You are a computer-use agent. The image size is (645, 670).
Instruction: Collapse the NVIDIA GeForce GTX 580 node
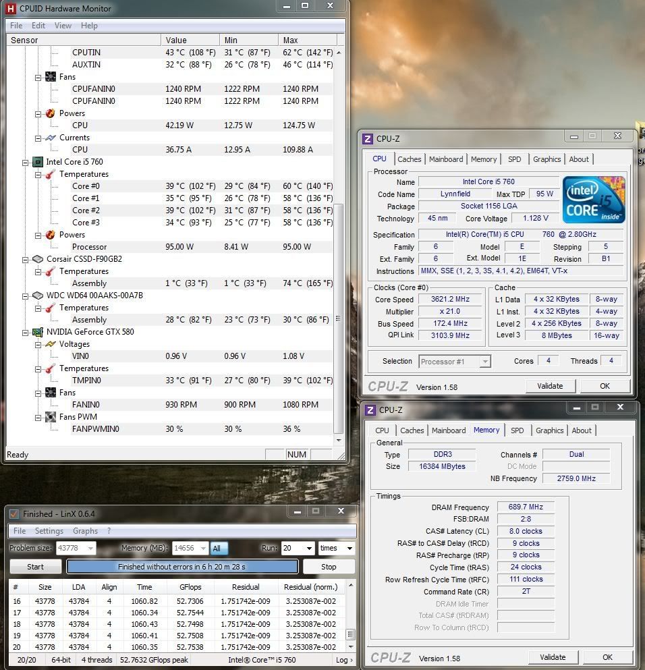(x=25, y=333)
